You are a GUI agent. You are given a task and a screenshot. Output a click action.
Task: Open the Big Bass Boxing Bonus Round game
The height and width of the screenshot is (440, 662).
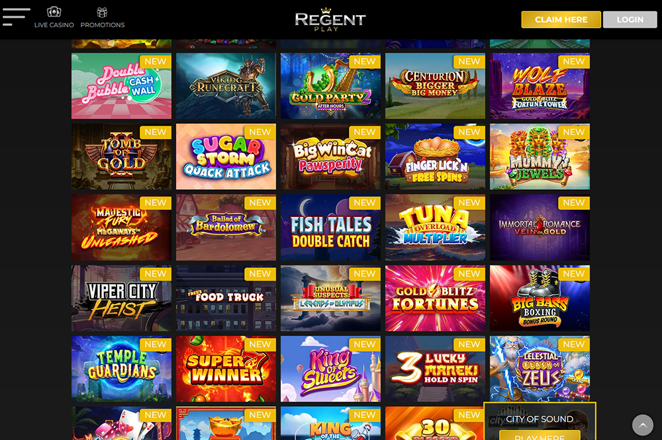[540, 298]
